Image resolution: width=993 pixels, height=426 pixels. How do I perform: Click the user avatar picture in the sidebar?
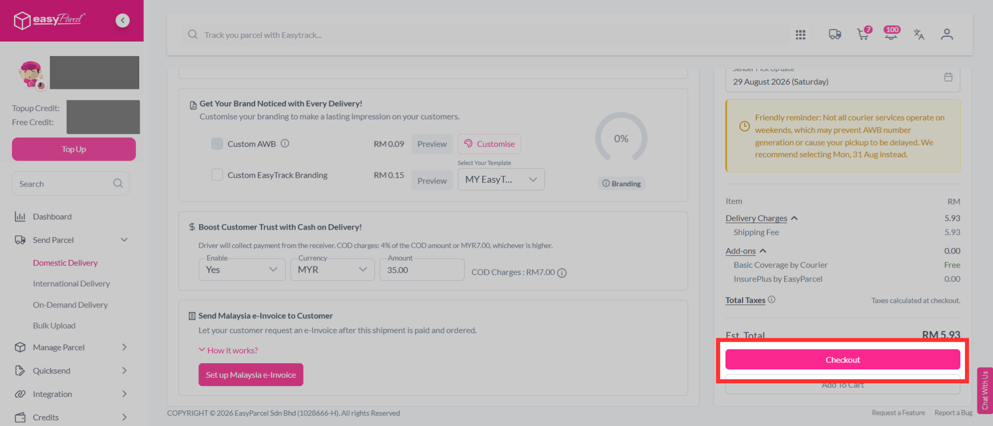pyautogui.click(x=31, y=74)
